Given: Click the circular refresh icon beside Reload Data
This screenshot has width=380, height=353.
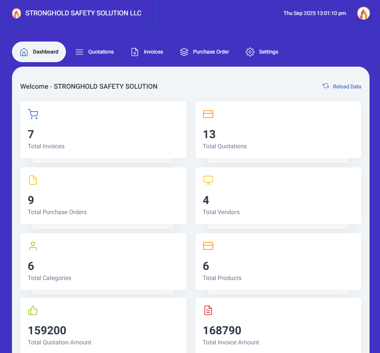Looking at the screenshot, I should (x=326, y=86).
